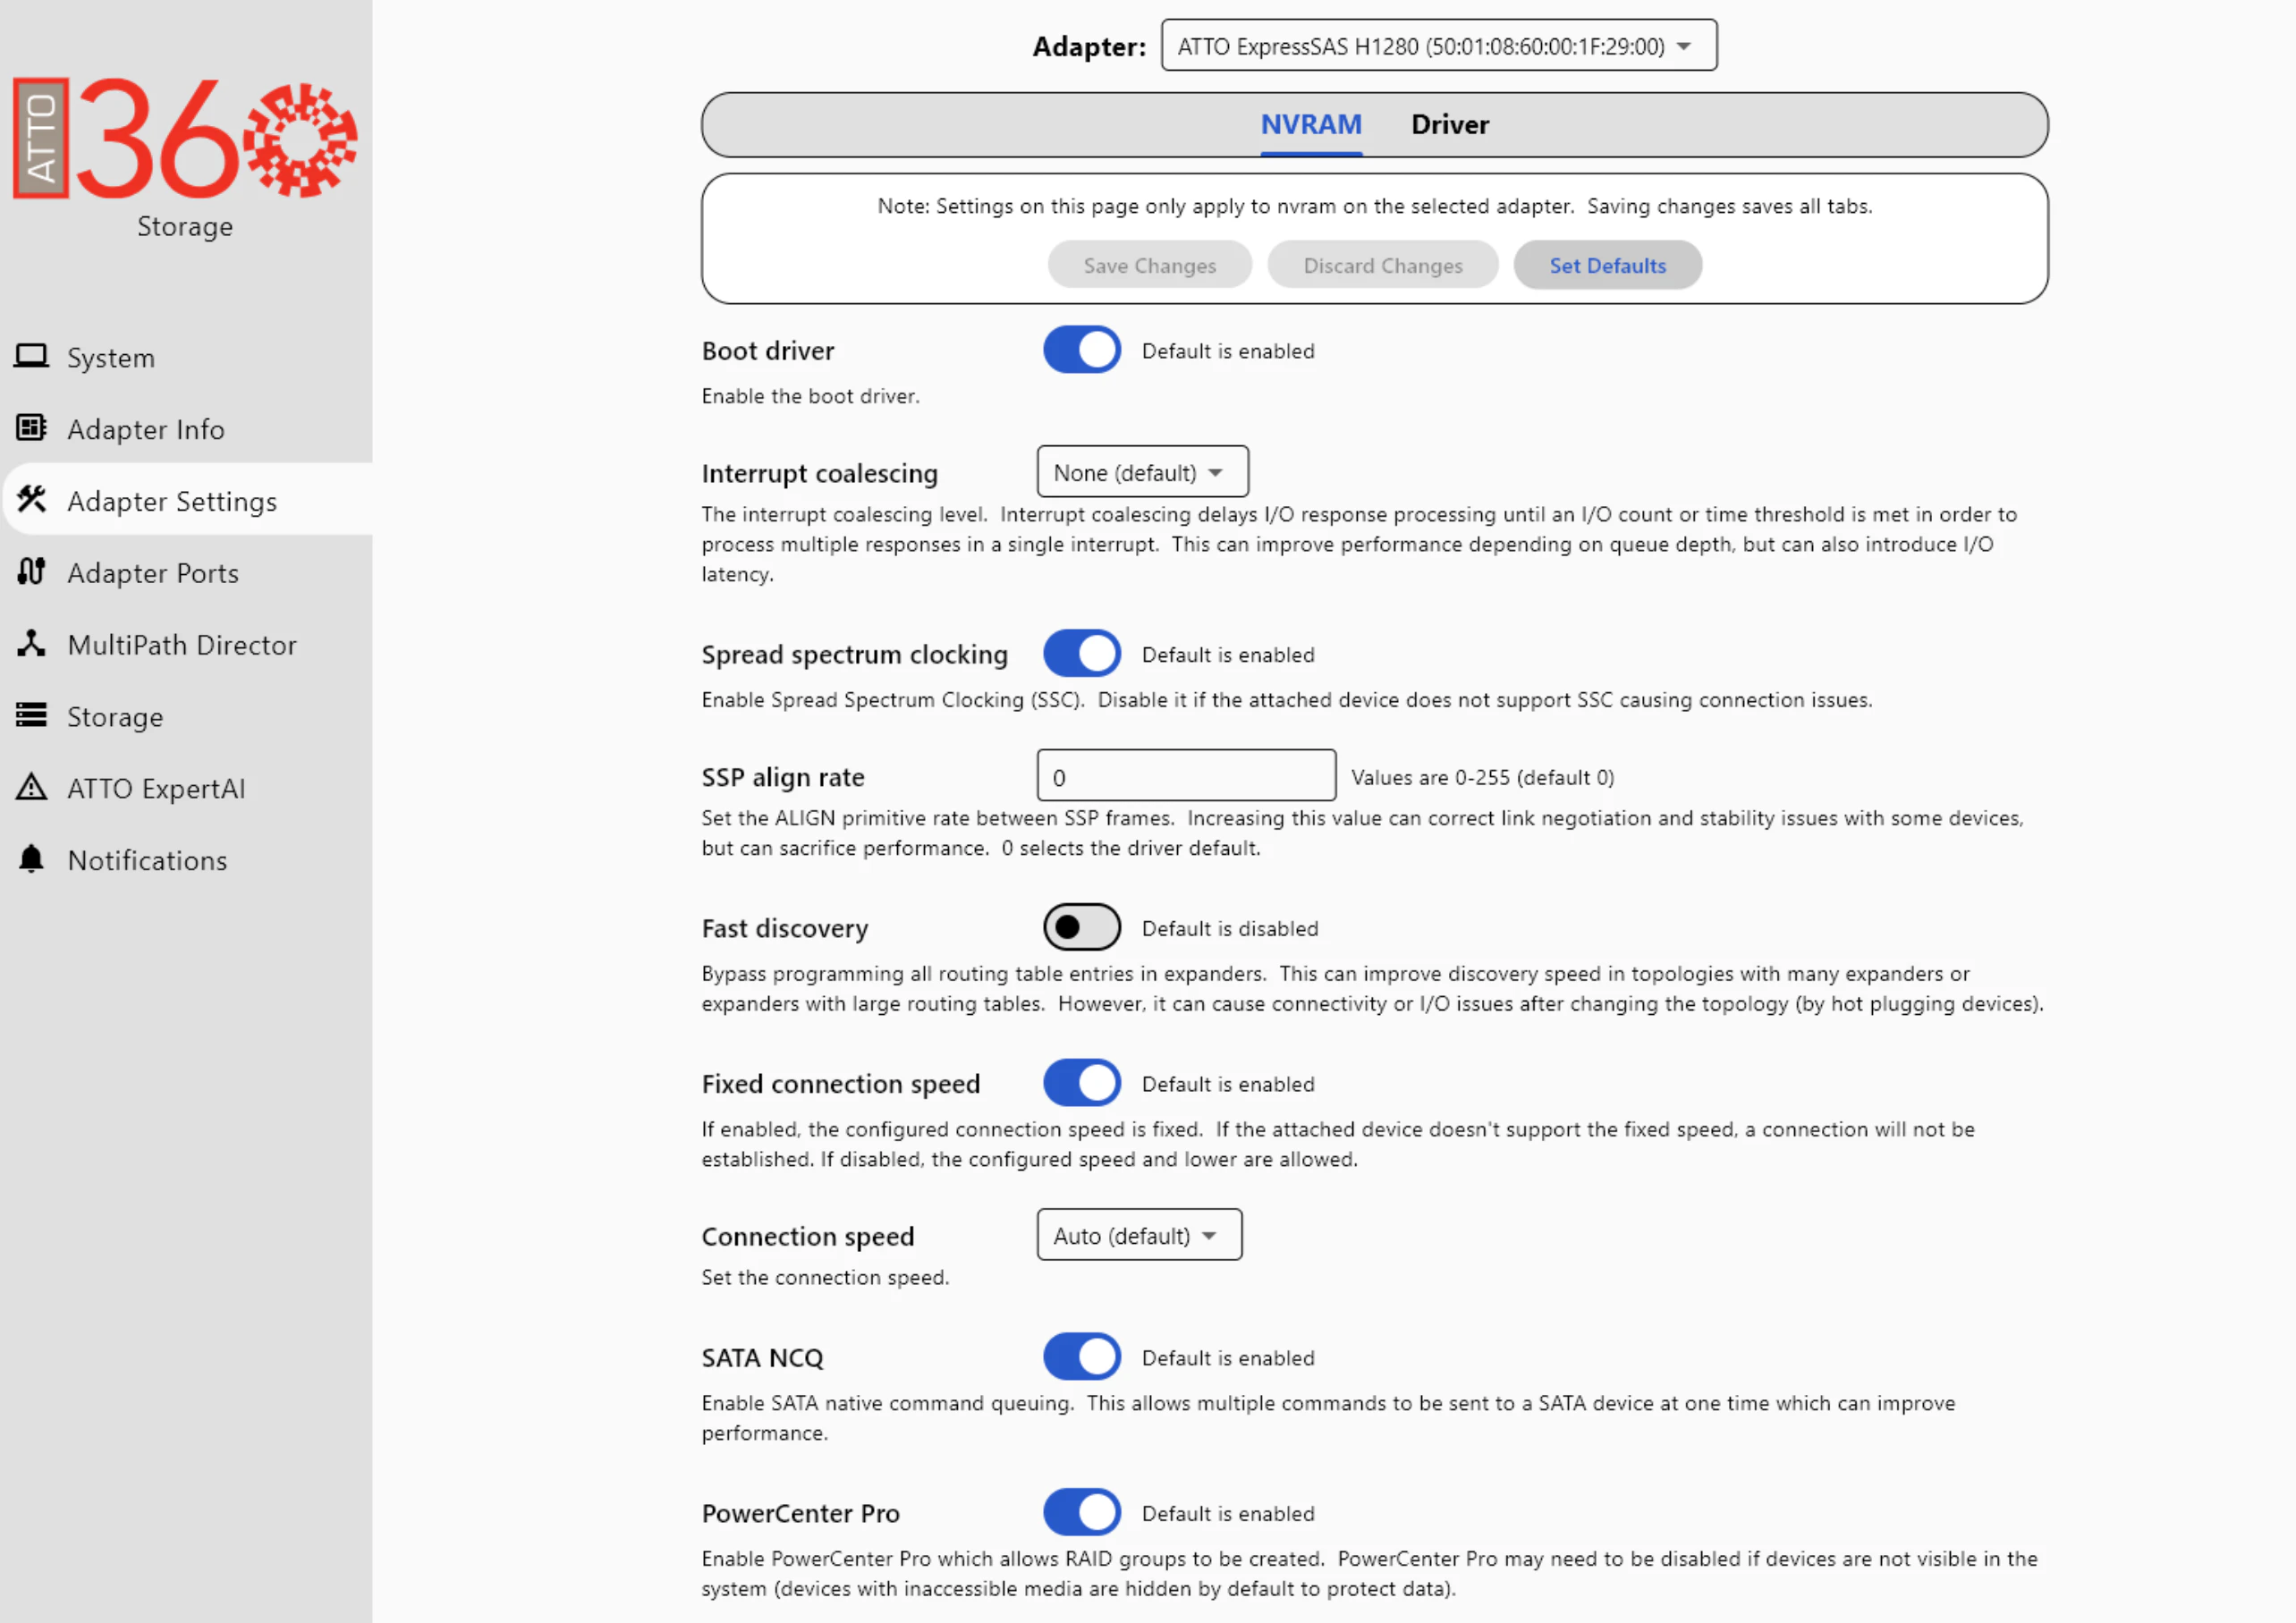Click the Adapter Settings tools icon
Image resolution: width=2296 pixels, height=1623 pixels.
point(31,499)
